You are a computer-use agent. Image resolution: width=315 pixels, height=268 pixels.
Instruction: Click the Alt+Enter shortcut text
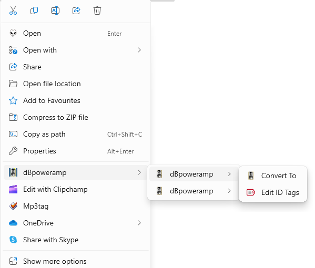click(x=120, y=151)
